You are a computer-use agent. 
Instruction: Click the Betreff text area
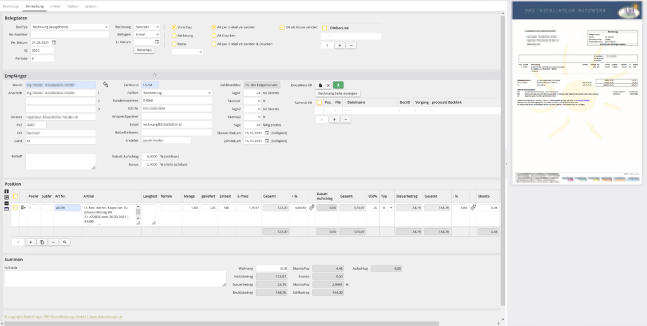pyautogui.click(x=61, y=162)
